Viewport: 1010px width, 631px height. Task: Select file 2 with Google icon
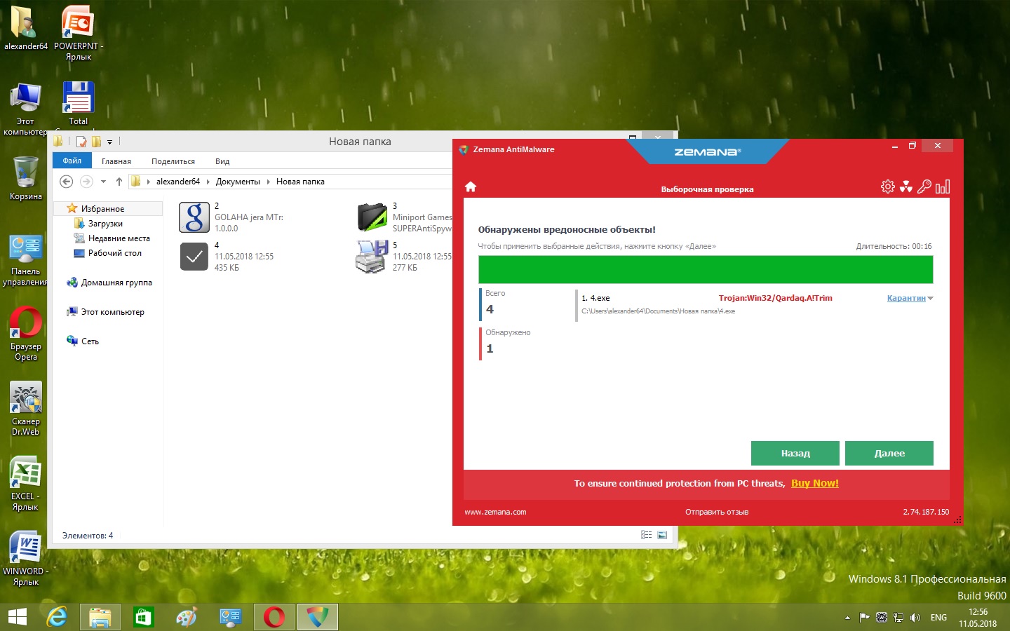tap(194, 217)
